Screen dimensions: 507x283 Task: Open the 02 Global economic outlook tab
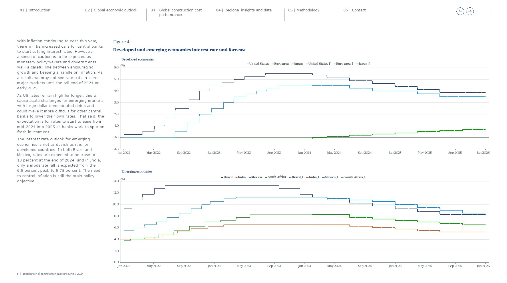(111, 10)
